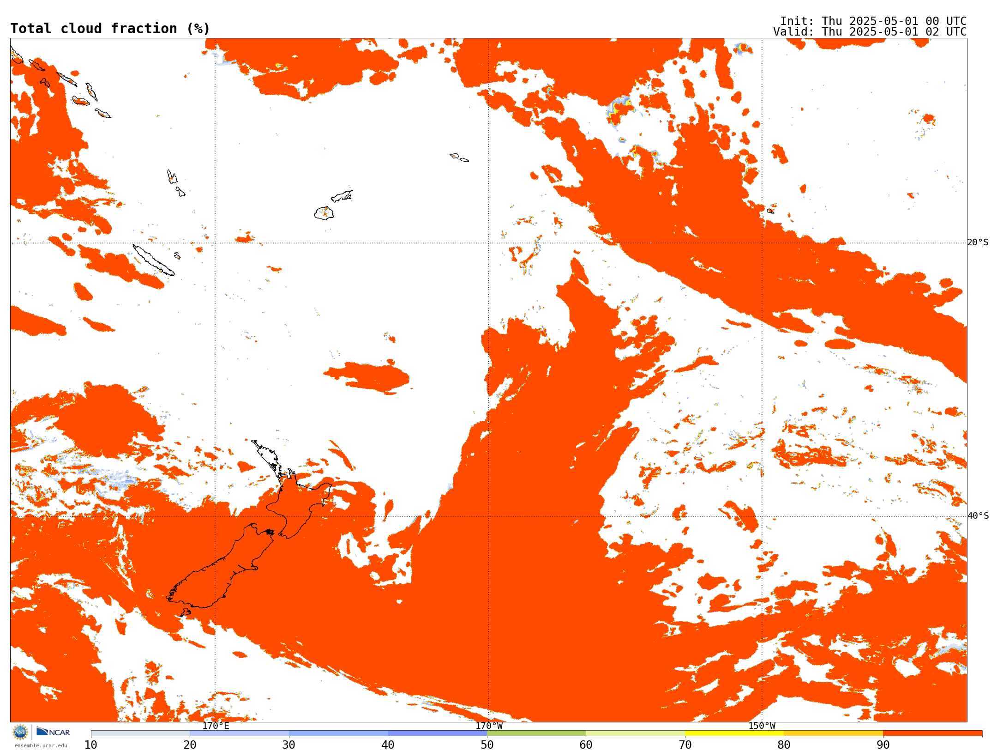Click the 20°S latitude label

[978, 242]
